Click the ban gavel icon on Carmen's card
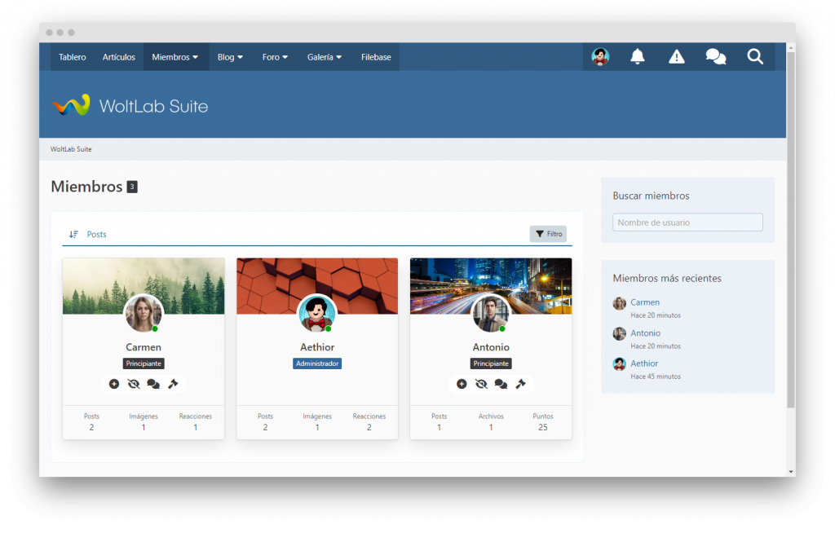835x533 pixels. click(173, 384)
